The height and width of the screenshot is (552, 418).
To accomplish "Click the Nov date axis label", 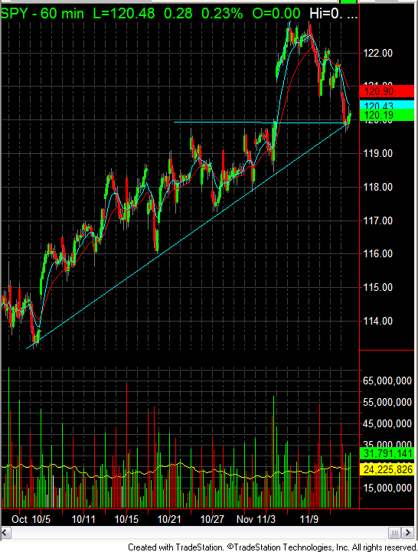I will [x=244, y=519].
